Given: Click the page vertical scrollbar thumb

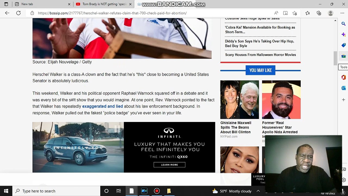Looking at the screenshot, I should tap(335, 58).
